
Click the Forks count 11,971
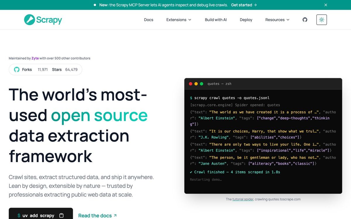pos(43,69)
